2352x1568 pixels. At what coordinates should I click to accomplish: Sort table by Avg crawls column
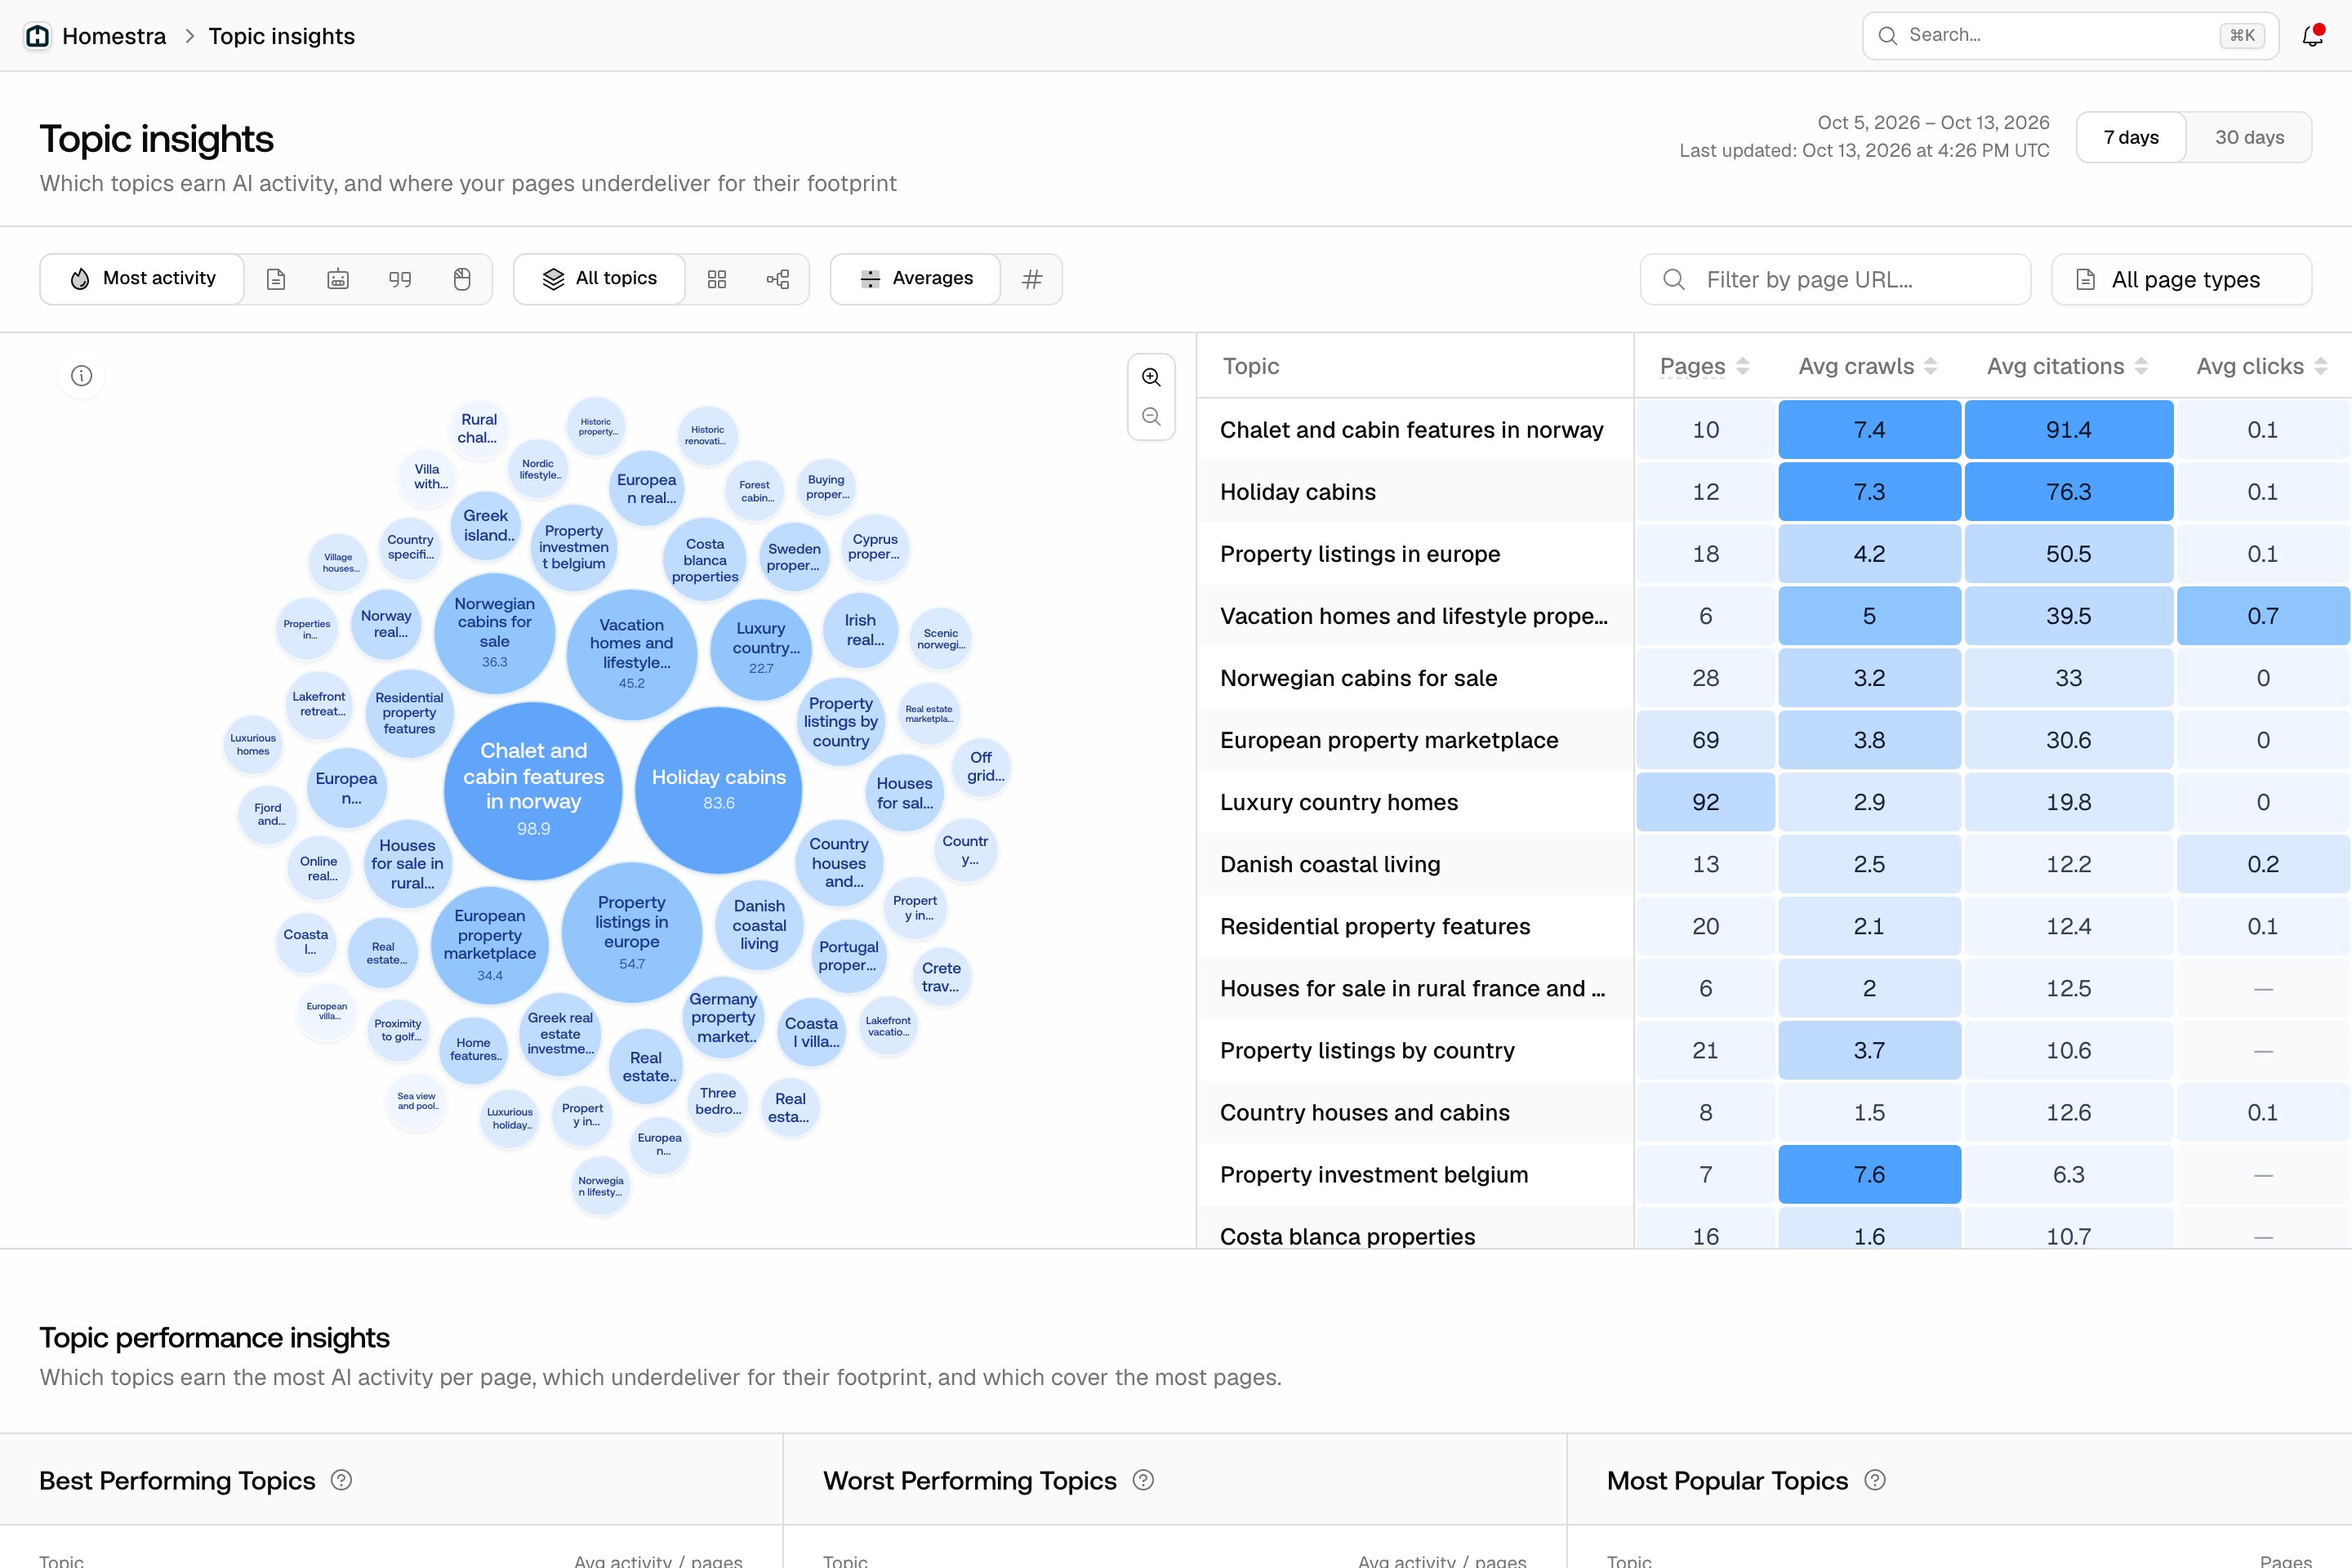tap(1868, 366)
